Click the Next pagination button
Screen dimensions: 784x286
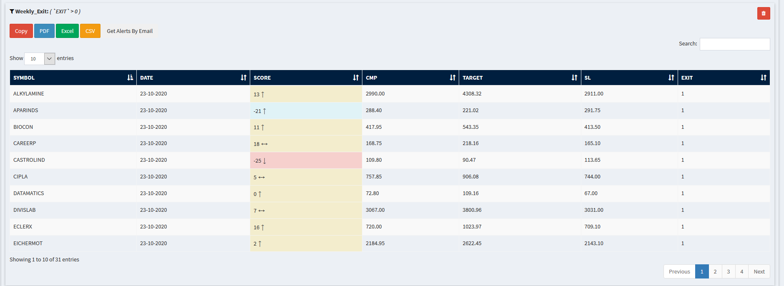(x=759, y=271)
